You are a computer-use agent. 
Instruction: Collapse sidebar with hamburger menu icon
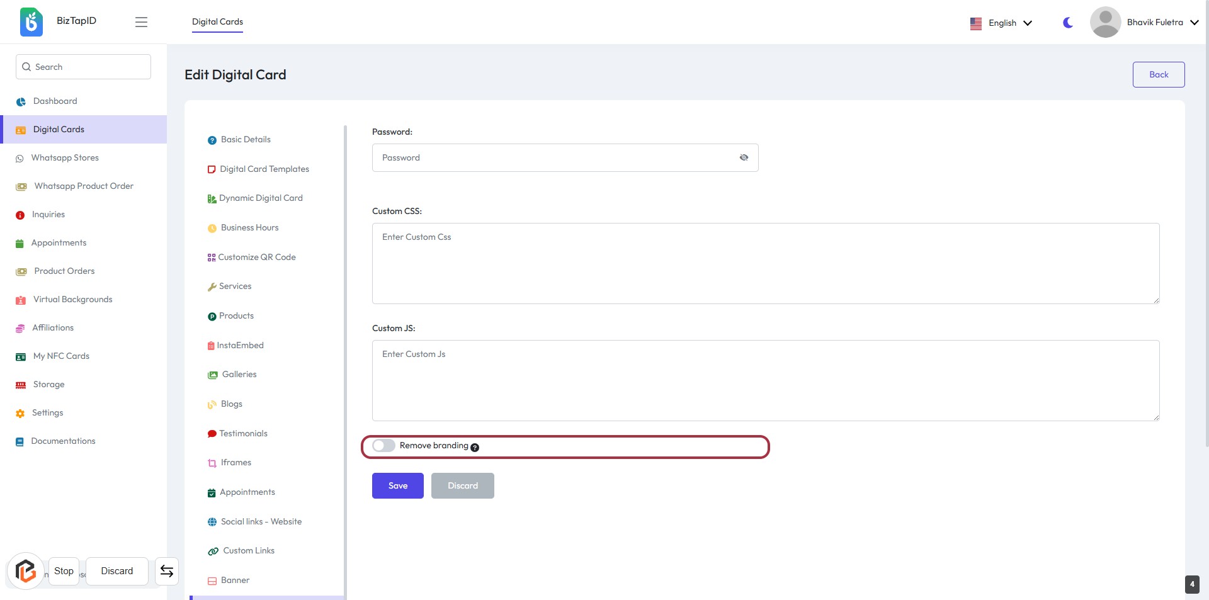point(141,22)
